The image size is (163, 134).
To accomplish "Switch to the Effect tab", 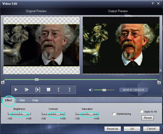I will [x=8, y=100].
